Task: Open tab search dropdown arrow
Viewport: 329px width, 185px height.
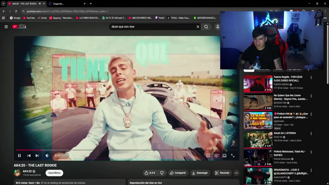Action: (3, 4)
